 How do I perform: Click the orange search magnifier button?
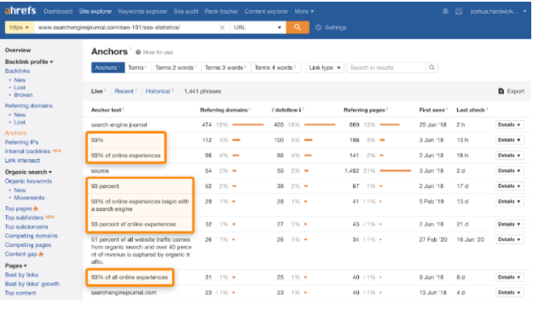pyautogui.click(x=298, y=27)
